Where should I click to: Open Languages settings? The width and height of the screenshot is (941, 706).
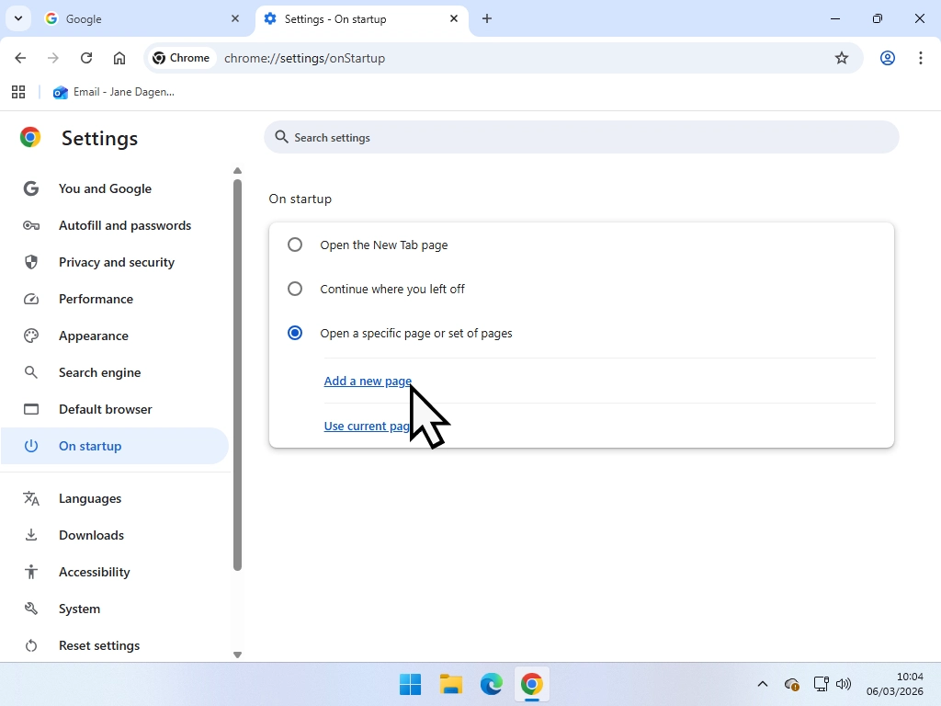[x=115, y=498]
